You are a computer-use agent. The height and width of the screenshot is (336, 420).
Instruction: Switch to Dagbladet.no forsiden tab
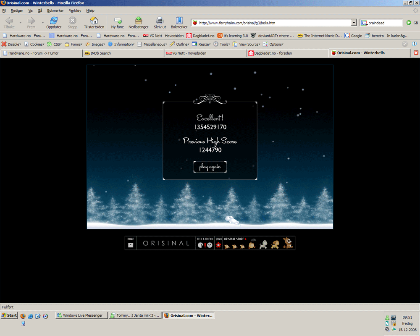point(287,53)
